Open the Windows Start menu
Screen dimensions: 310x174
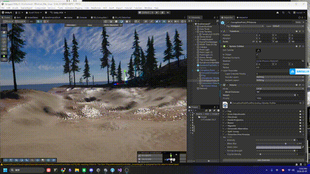[5, 170]
